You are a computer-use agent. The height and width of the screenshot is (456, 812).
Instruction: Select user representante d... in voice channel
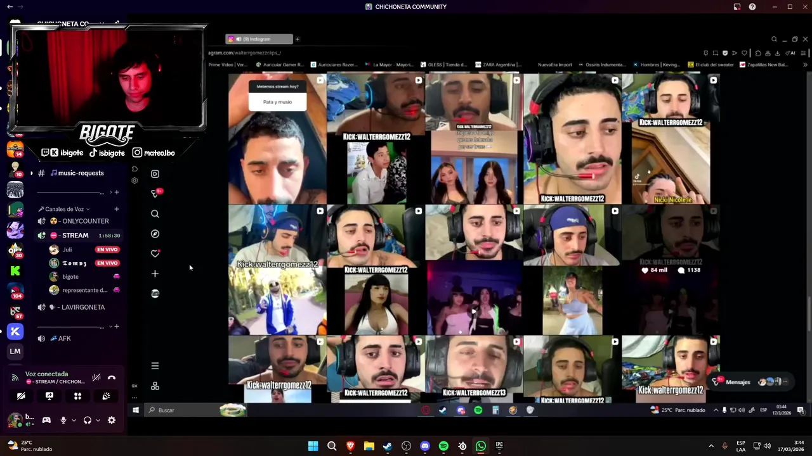[84, 290]
